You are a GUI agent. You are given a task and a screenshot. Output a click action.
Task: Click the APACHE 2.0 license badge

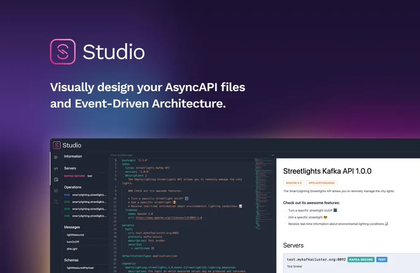click(x=293, y=183)
